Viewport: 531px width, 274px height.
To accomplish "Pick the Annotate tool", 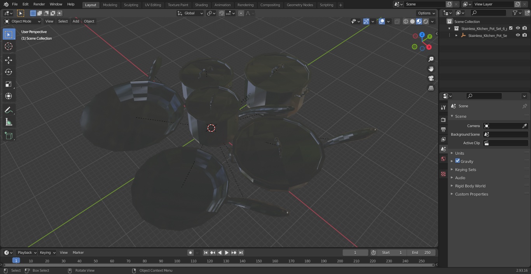I will pyautogui.click(x=9, y=110).
